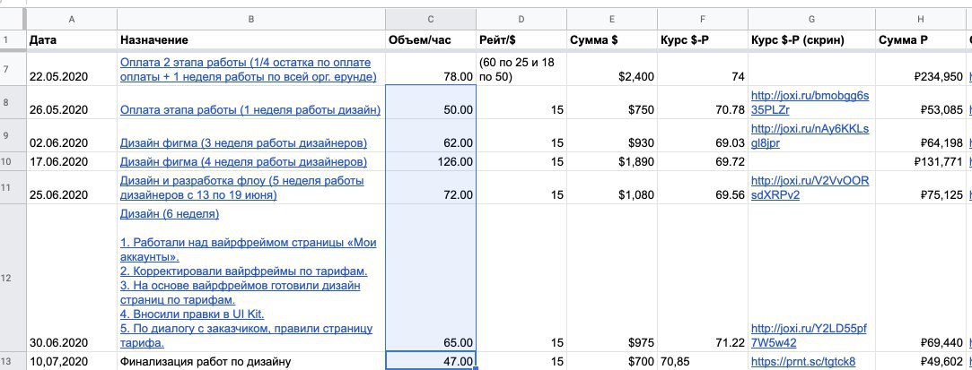Click header cell 'Сумма $'

point(611,40)
